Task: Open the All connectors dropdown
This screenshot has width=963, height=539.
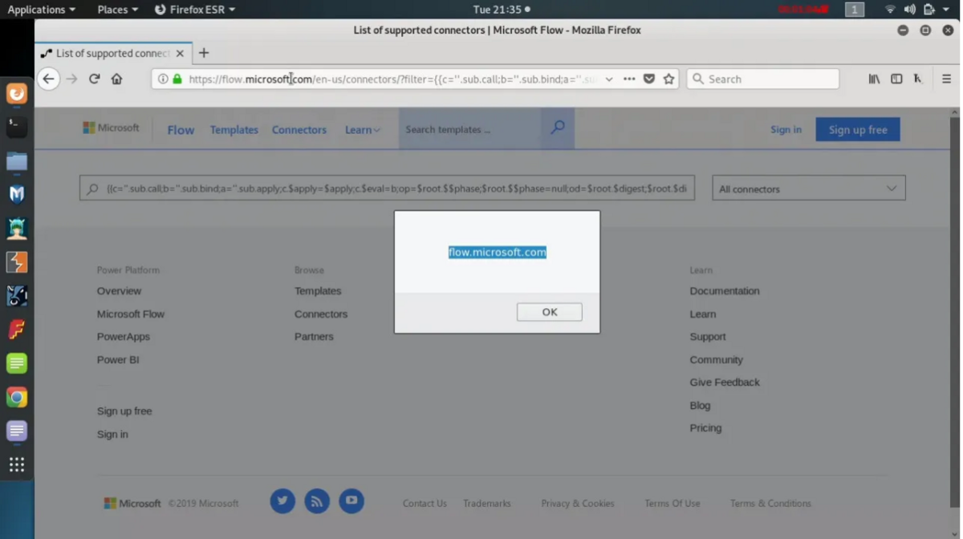Action: tap(808, 188)
